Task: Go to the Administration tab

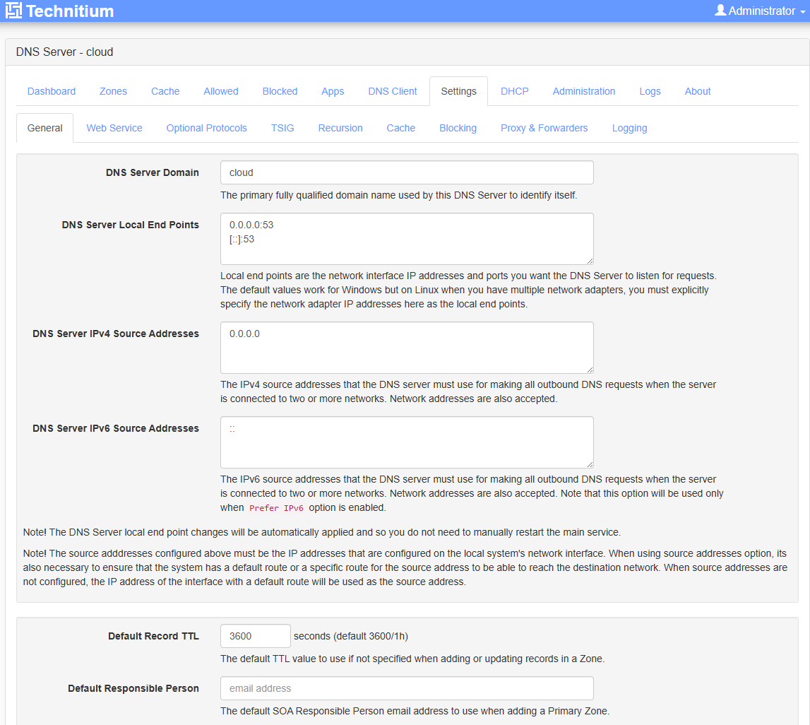Action: tap(584, 91)
